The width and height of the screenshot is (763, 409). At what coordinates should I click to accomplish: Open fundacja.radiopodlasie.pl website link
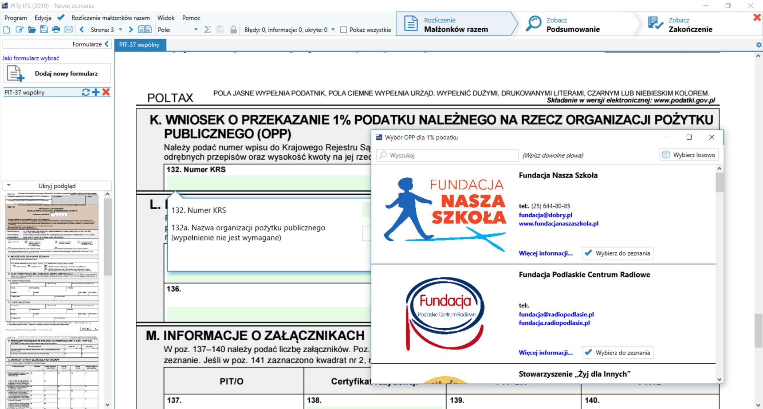[x=555, y=323]
